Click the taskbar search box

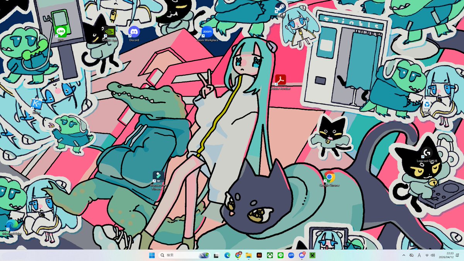click(x=184, y=255)
